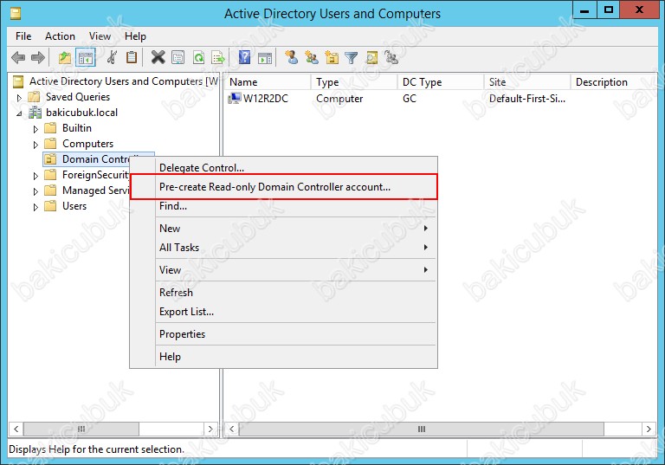This screenshot has height=465, width=665.
Task: Open the View submenu in context menu
Action: tap(284, 270)
